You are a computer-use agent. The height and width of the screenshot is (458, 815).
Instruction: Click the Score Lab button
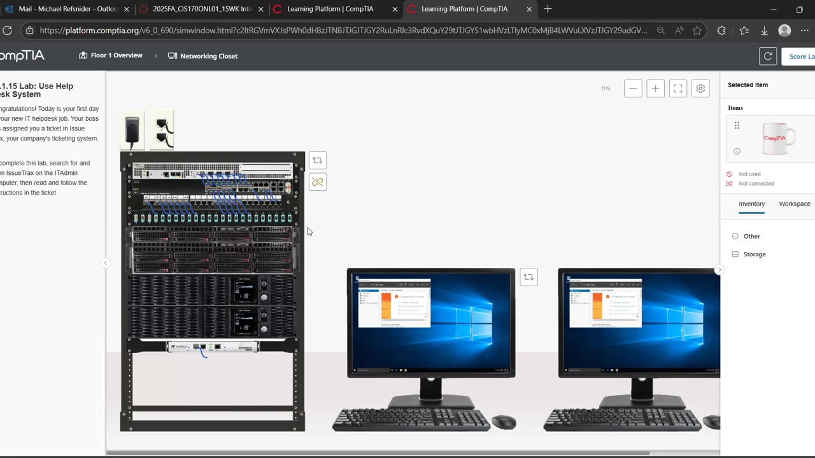click(x=800, y=56)
